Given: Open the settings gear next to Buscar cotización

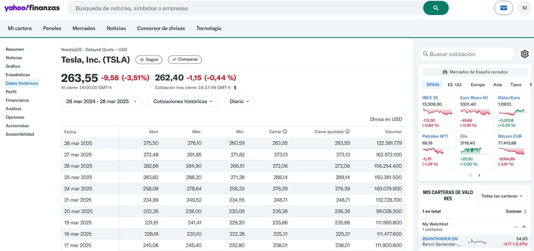Looking at the screenshot, I should pyautogui.click(x=525, y=54).
